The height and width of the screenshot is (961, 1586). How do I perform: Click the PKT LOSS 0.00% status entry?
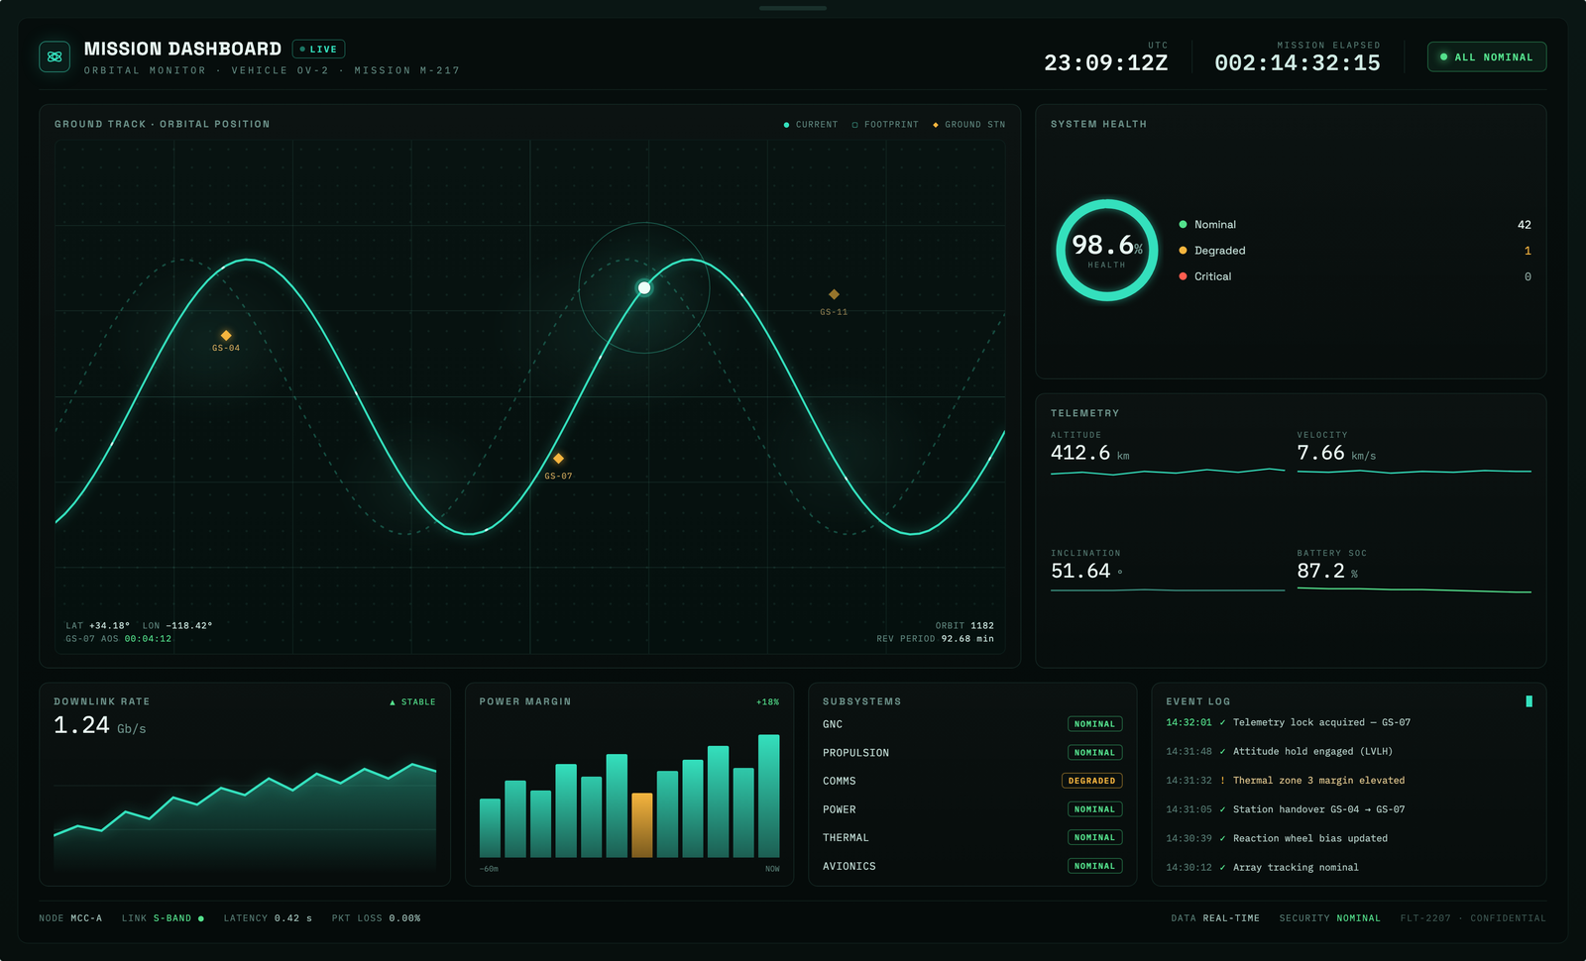376,918
